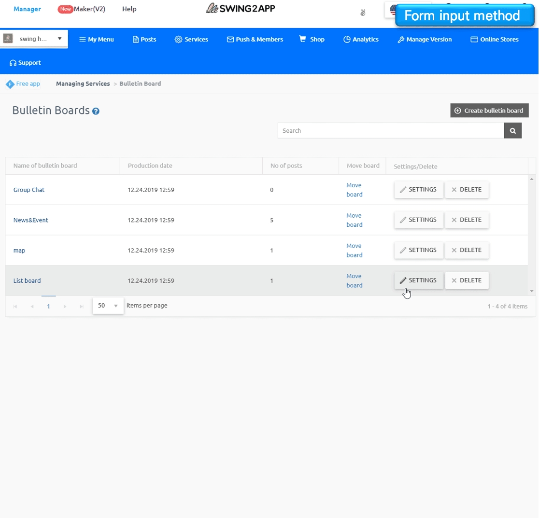This screenshot has width=539, height=518.
Task: Delete the List board
Action: (x=467, y=280)
